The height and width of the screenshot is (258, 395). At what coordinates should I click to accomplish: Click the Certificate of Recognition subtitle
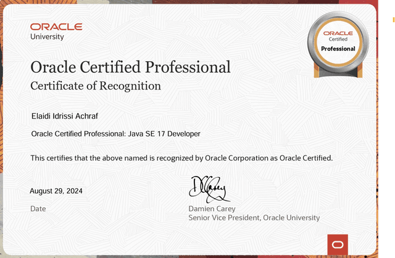click(96, 86)
